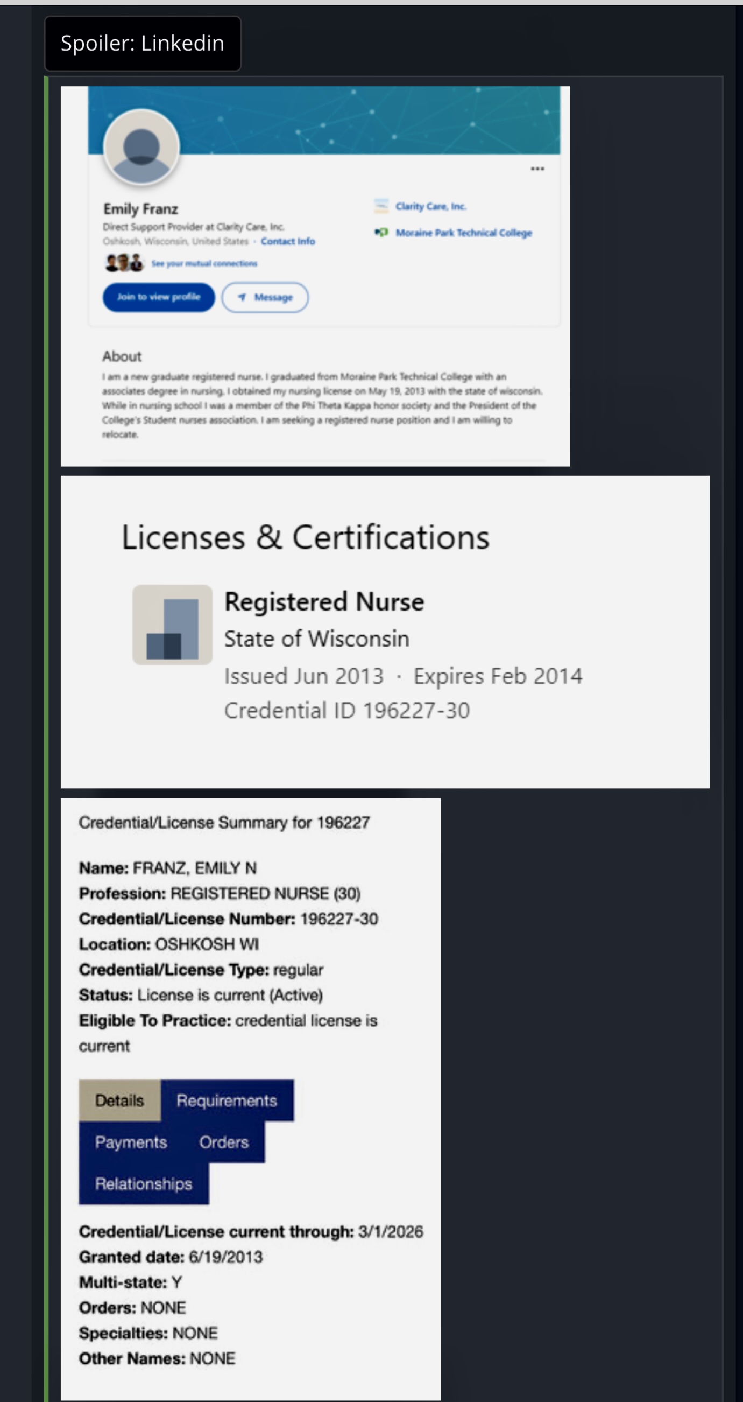Open the three-dot more options menu
Viewport: 743px width, 1402px height.
537,169
